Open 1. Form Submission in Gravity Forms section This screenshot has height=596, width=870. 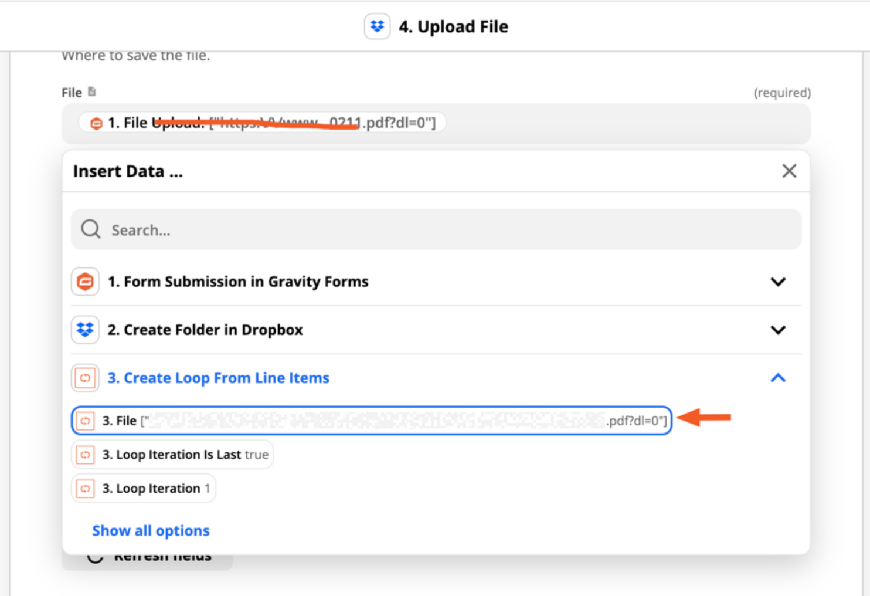[436, 282]
